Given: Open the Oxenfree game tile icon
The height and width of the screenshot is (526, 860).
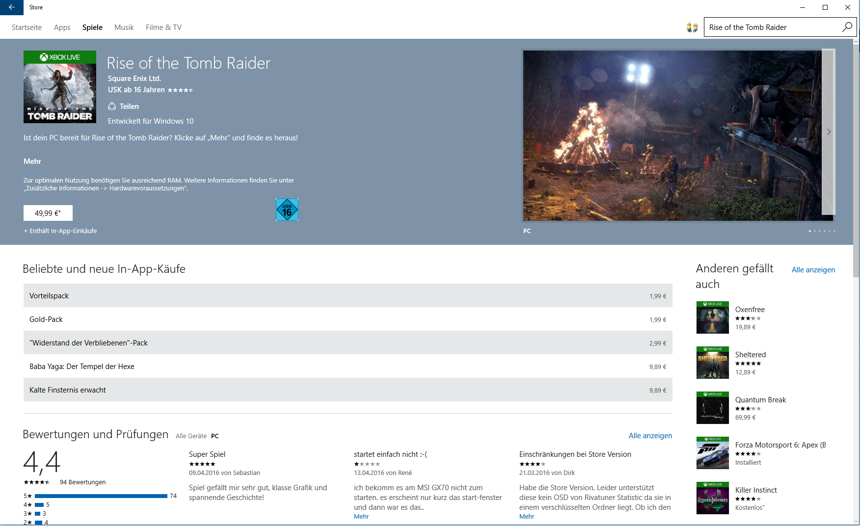Looking at the screenshot, I should (x=713, y=317).
